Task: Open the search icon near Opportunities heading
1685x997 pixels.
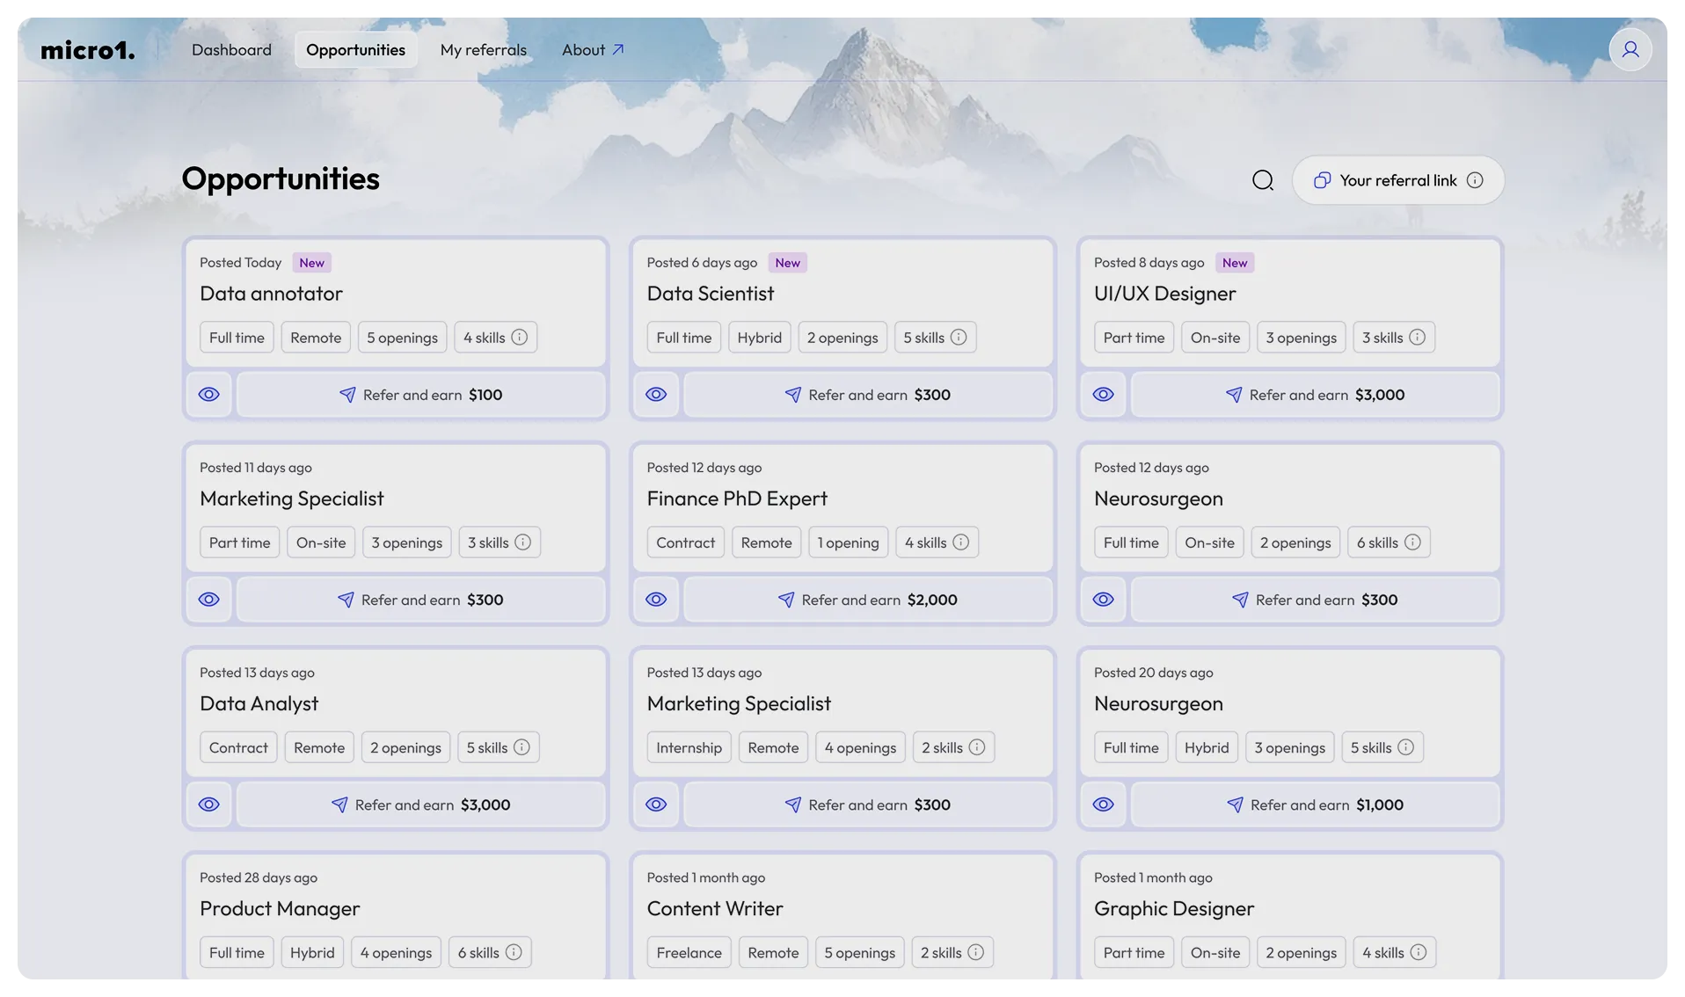Action: [x=1263, y=179]
